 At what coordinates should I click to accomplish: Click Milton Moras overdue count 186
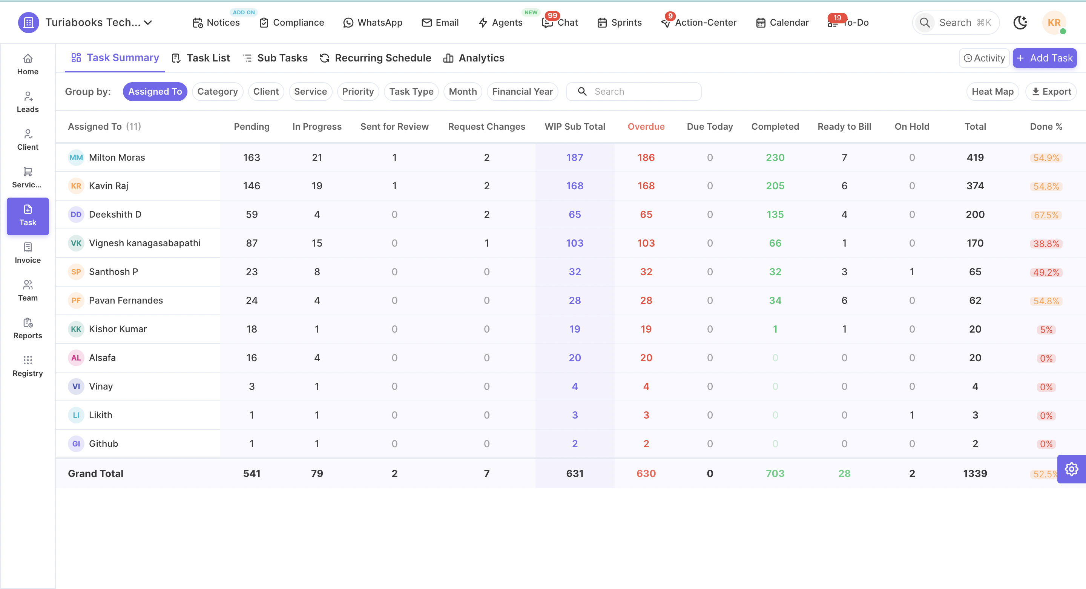646,158
